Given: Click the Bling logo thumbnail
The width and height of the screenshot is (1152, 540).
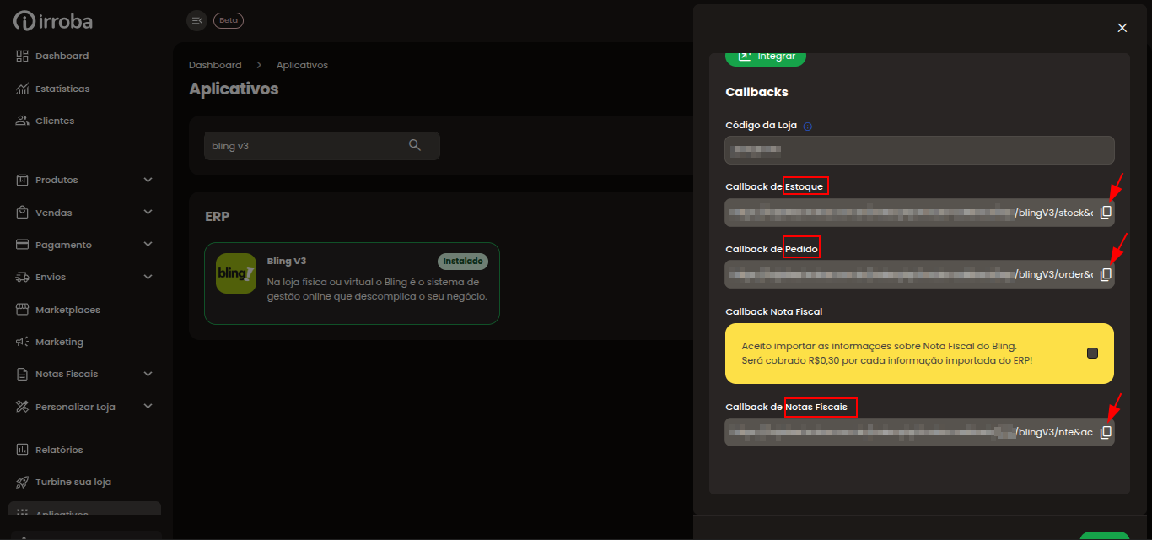Looking at the screenshot, I should 236,273.
